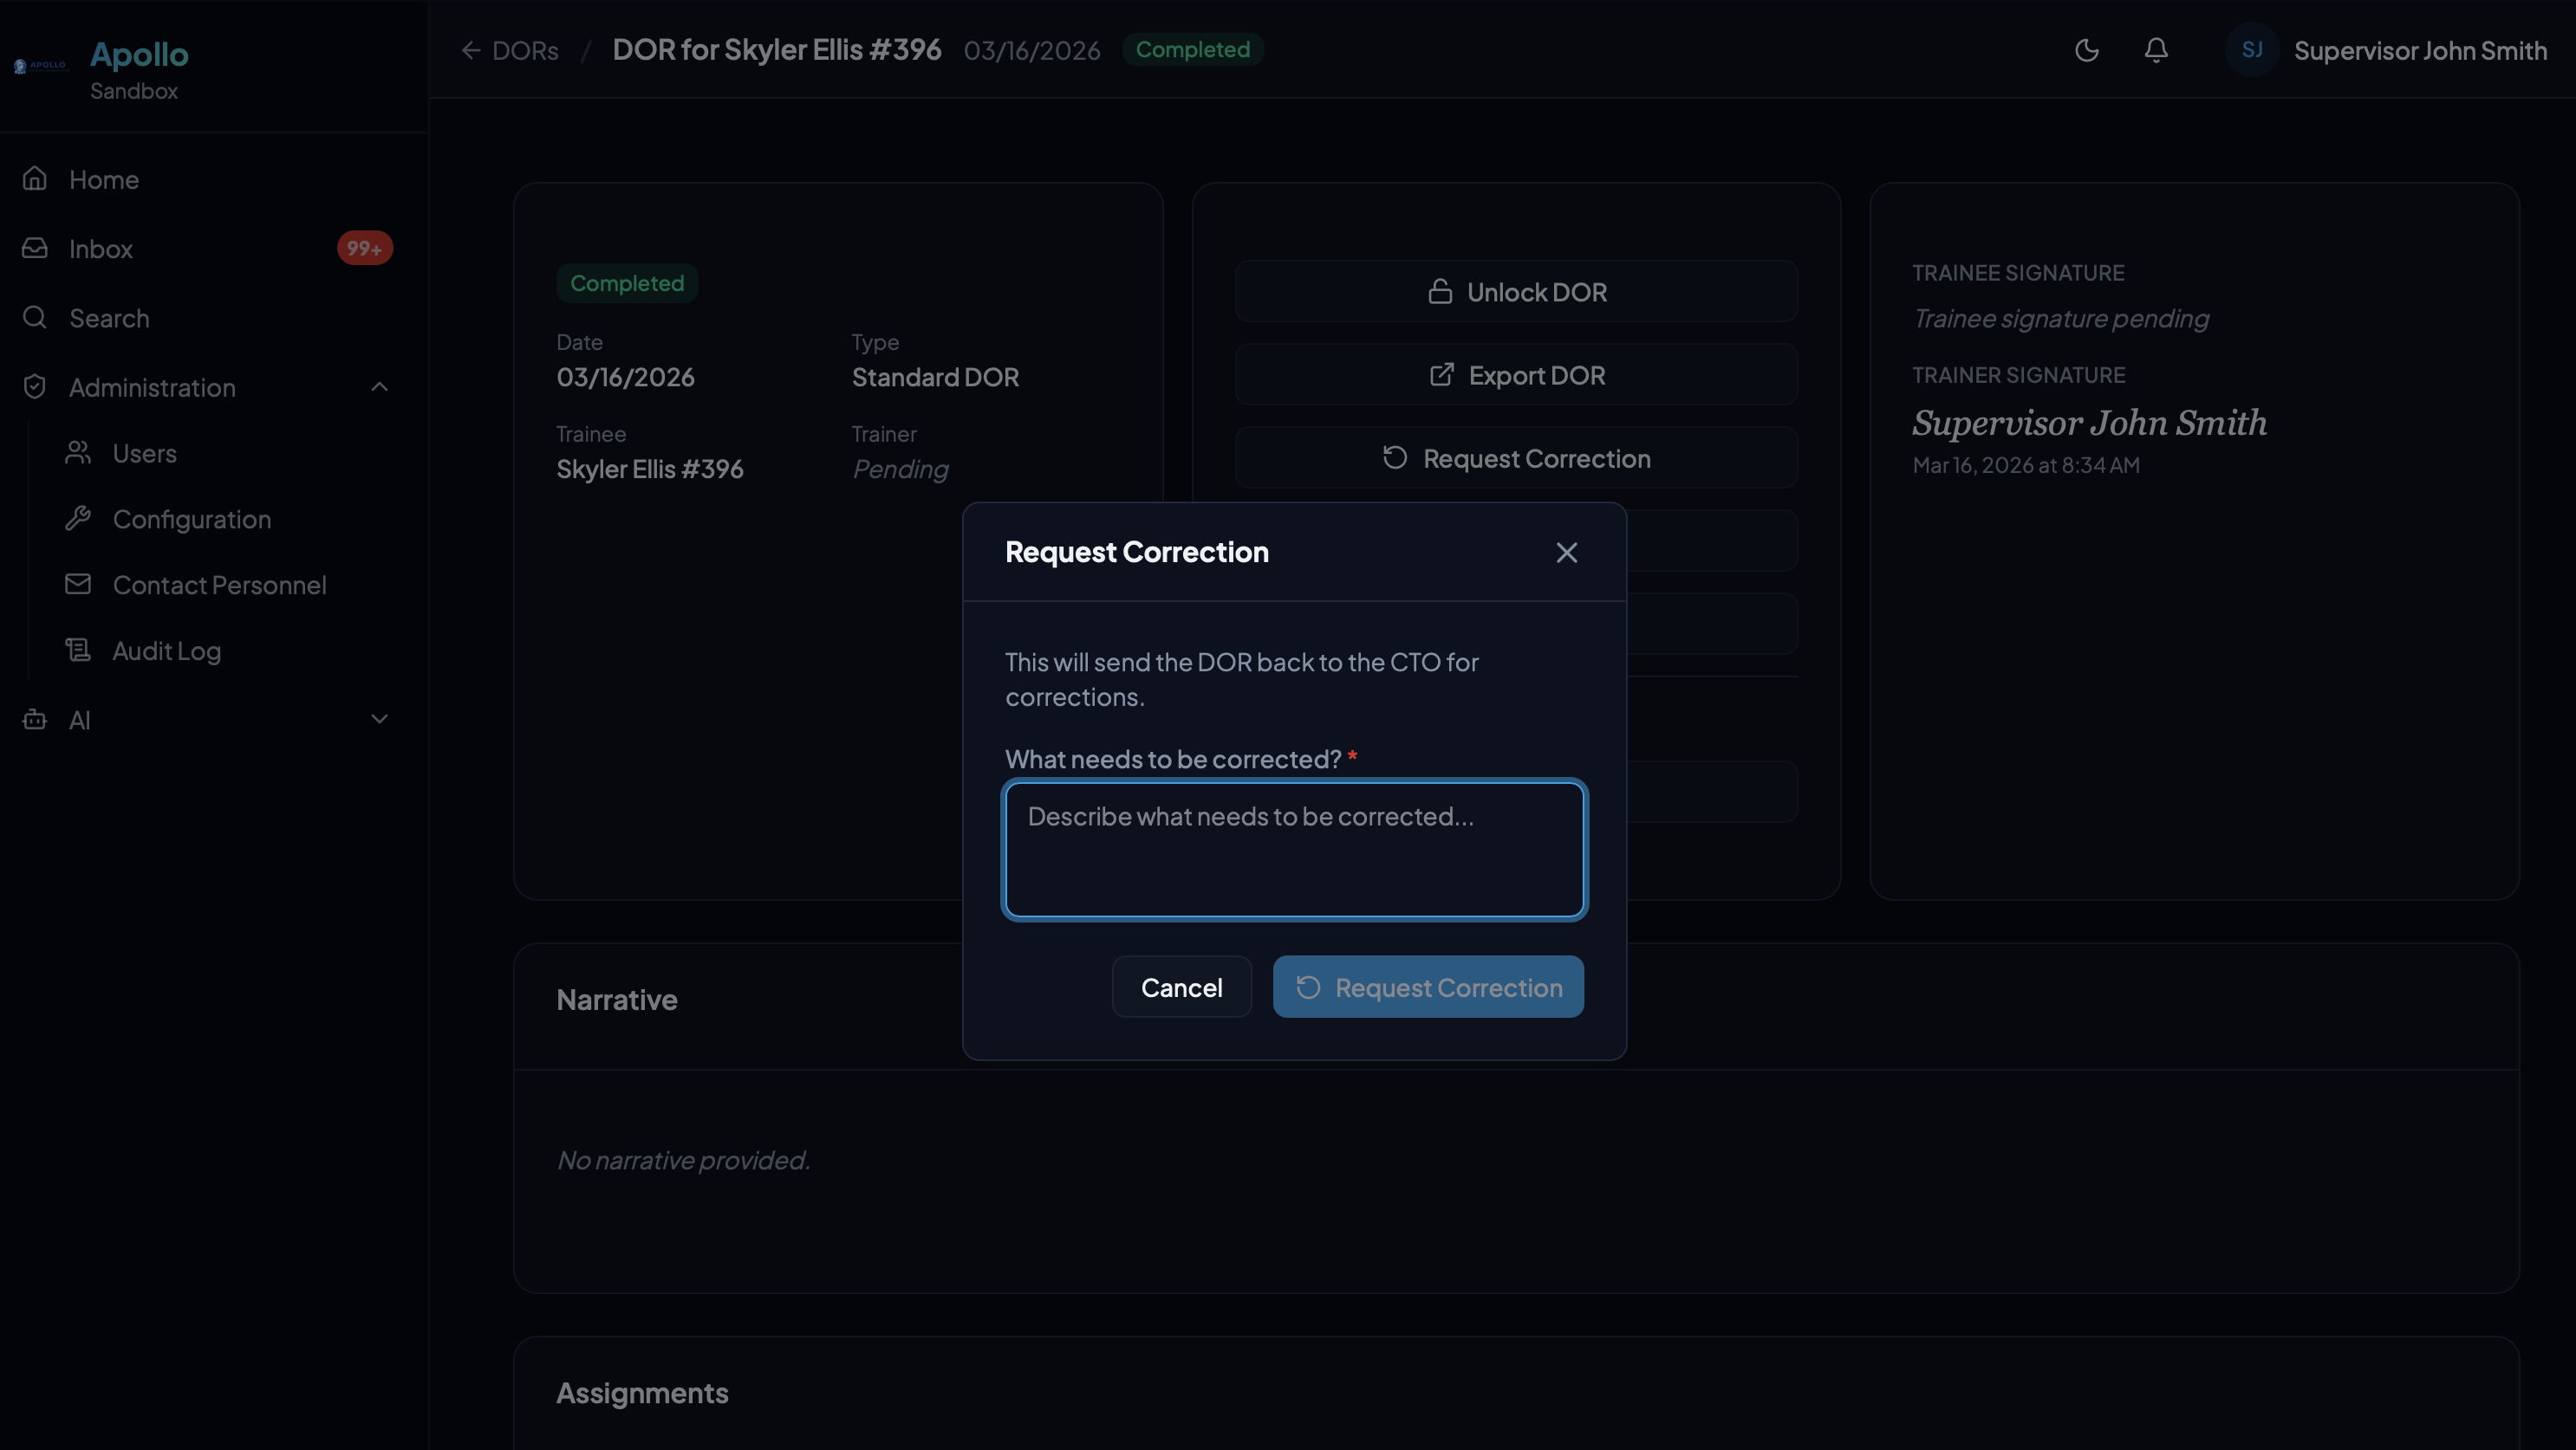Open Users under Administration
This screenshot has height=1450, width=2576.
click(x=144, y=454)
